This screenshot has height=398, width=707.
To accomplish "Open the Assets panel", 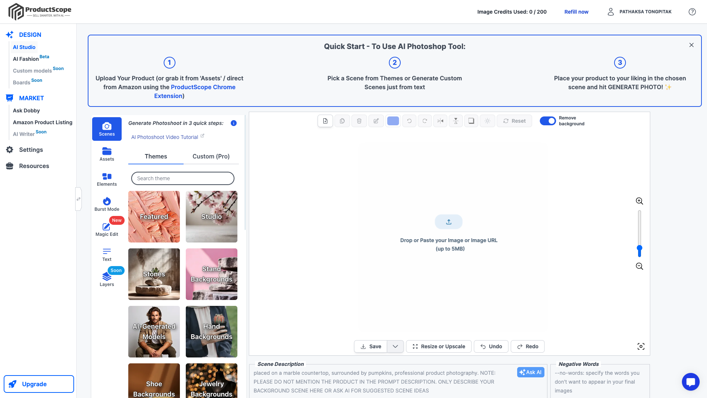I will point(107,154).
